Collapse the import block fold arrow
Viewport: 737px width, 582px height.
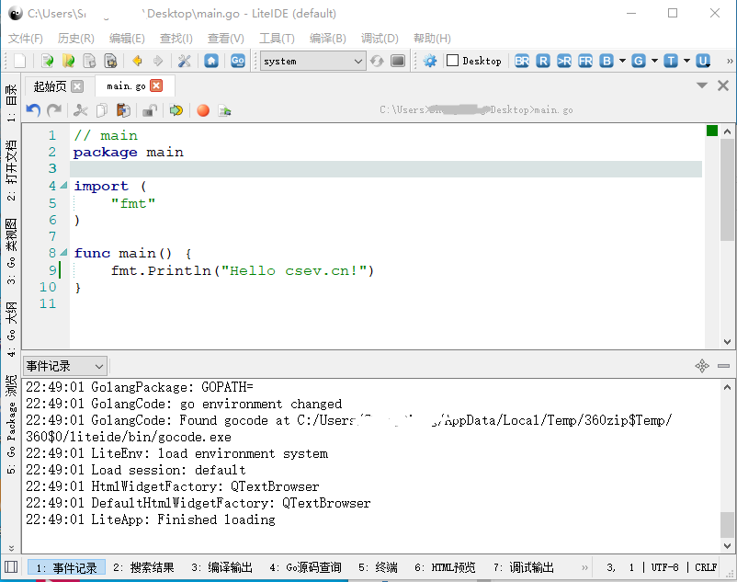coord(63,186)
